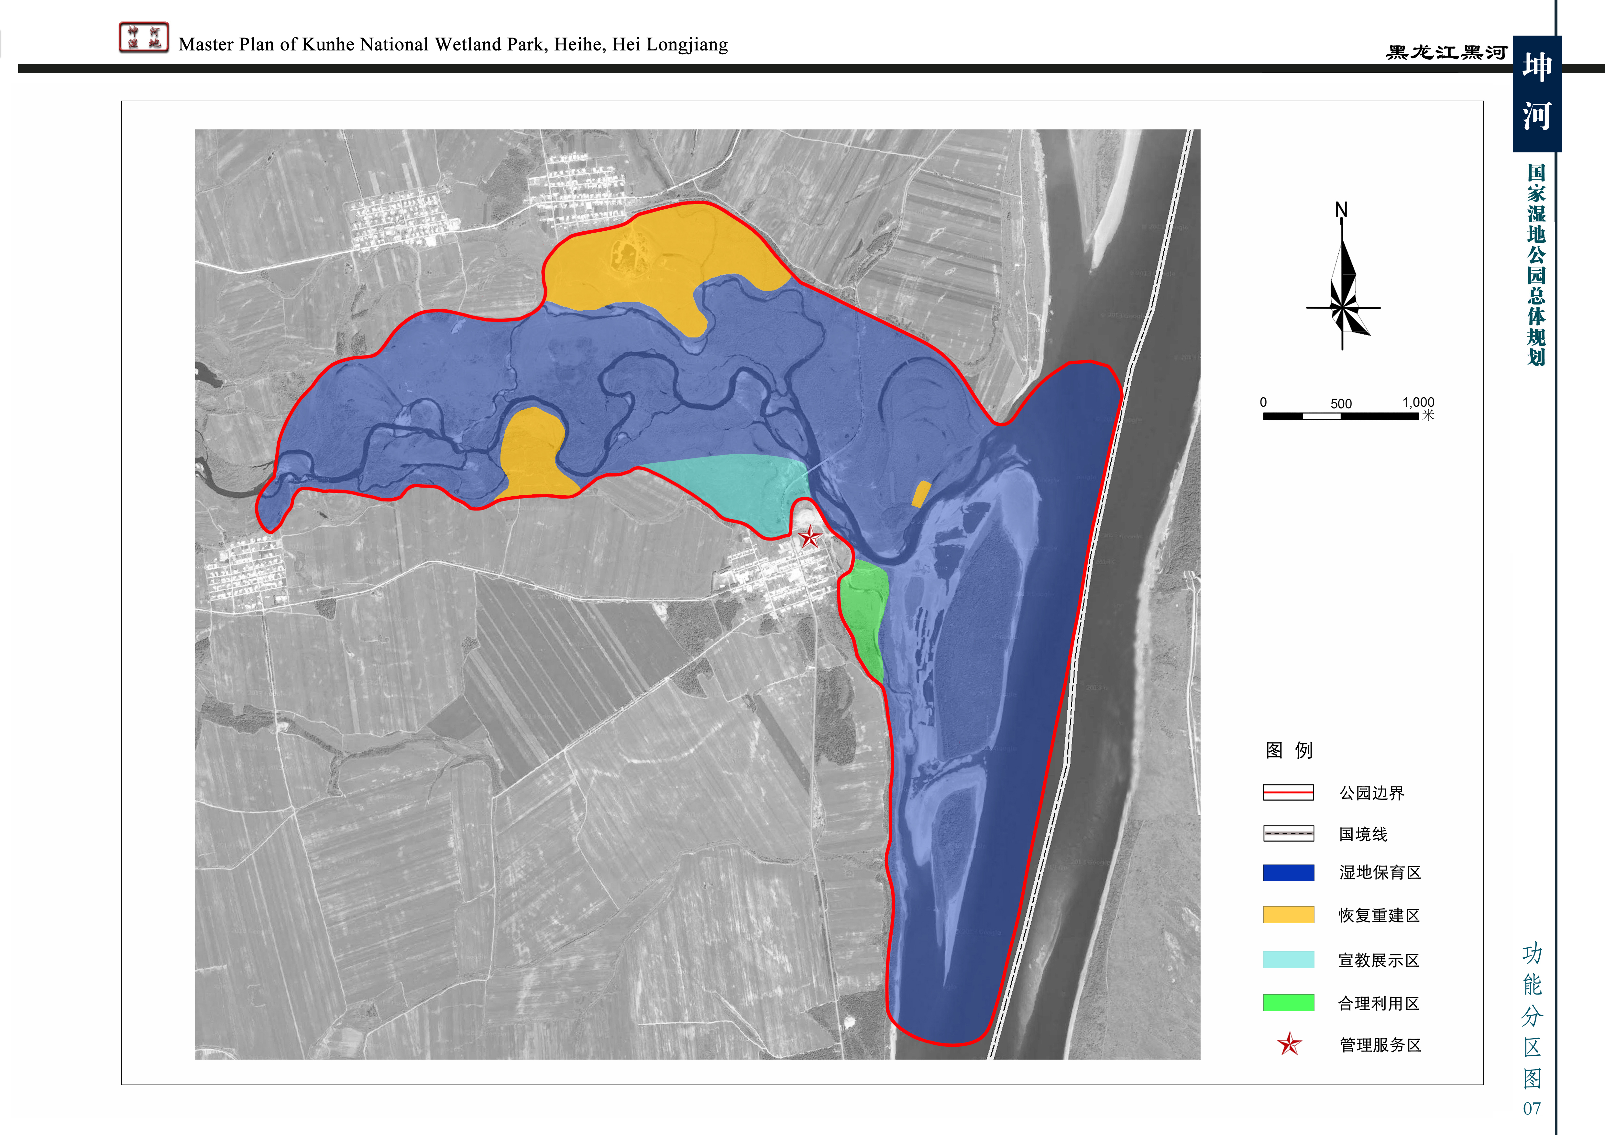Click the legend label 公园边界

click(1371, 793)
